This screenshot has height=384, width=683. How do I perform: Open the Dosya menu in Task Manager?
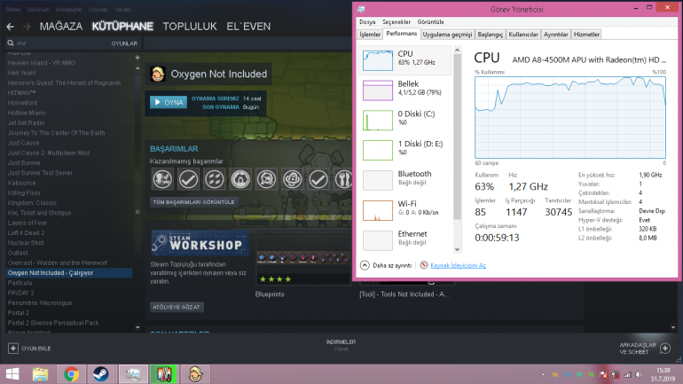click(x=367, y=22)
